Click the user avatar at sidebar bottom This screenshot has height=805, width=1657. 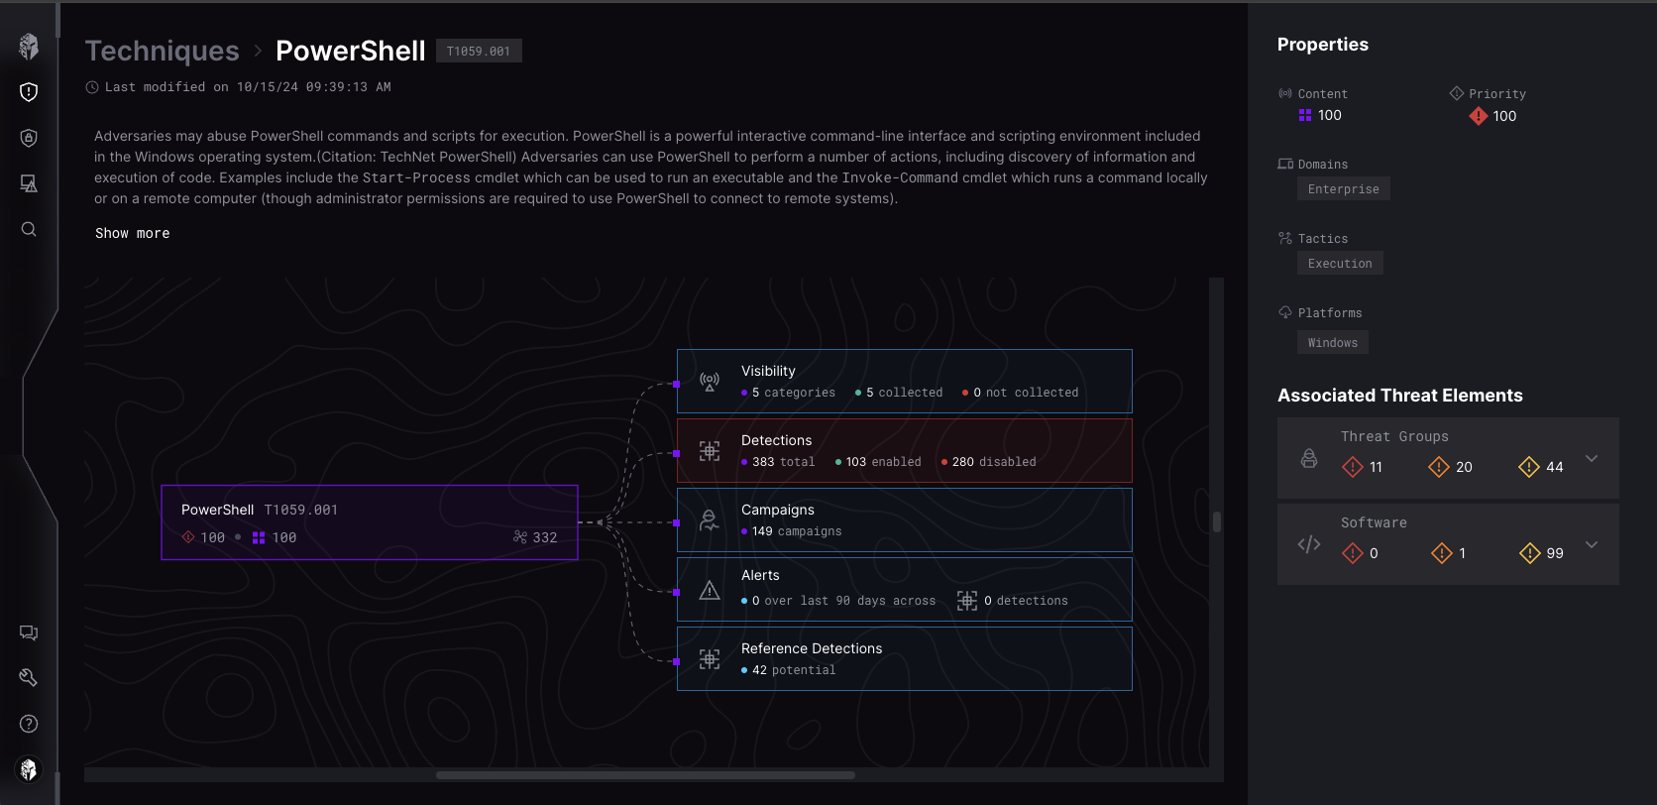pos(29,769)
